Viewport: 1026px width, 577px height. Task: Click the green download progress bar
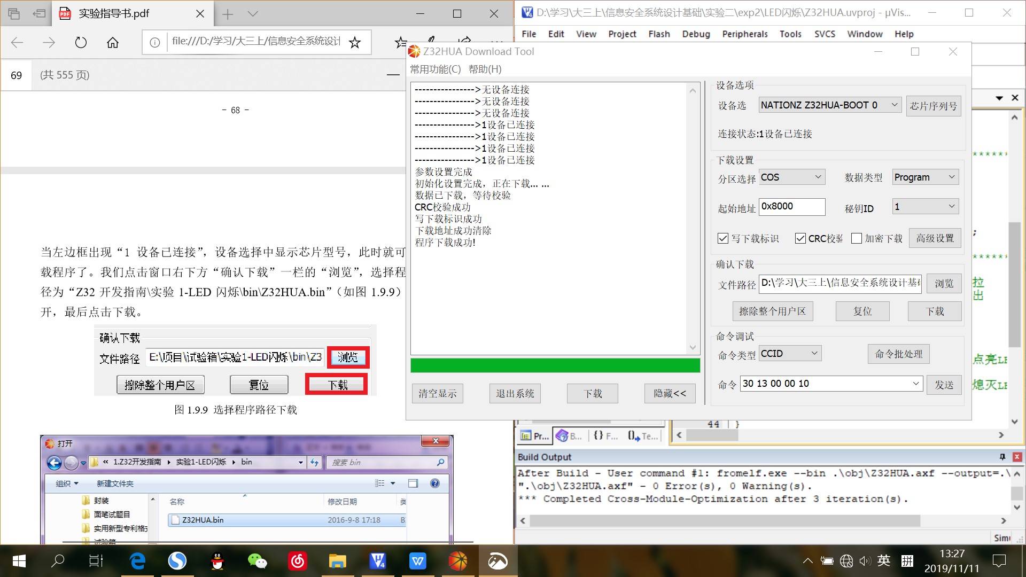[x=555, y=365]
